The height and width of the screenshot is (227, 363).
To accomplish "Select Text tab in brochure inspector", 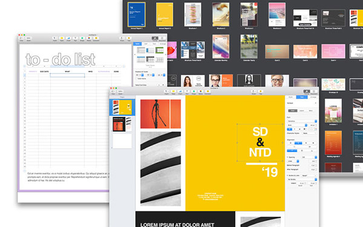I will pyautogui.click(x=302, y=97).
